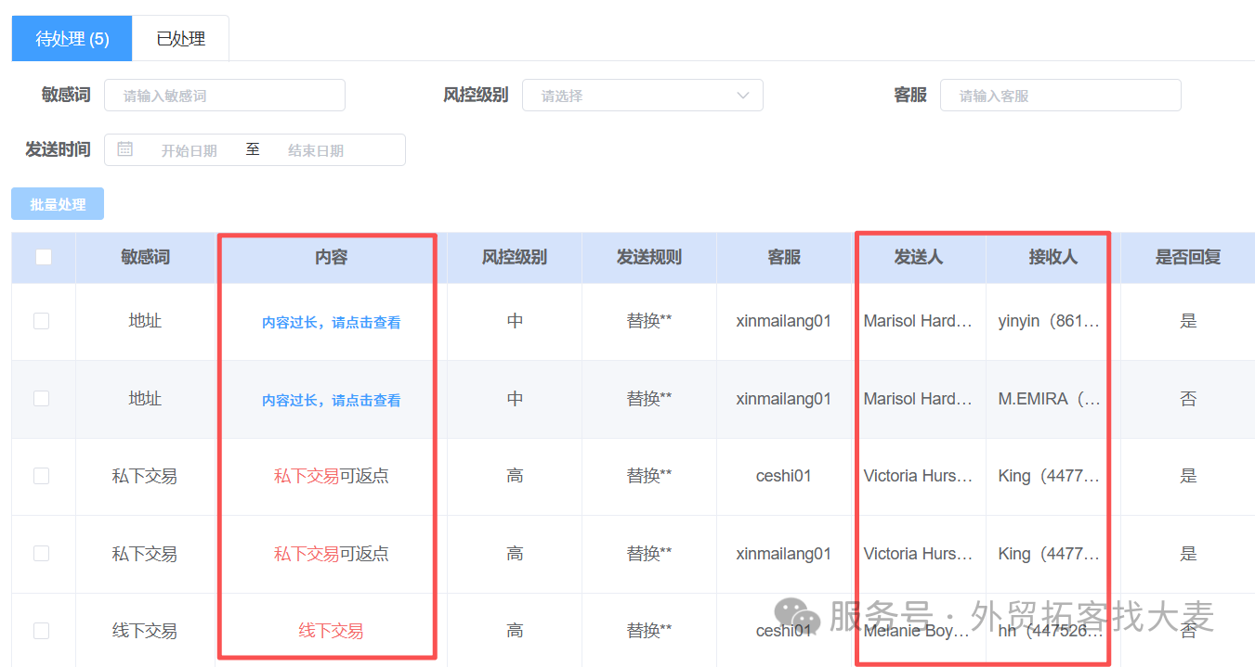The width and height of the screenshot is (1255, 667).
Task: Click the 发送规则 column header
Action: [x=649, y=257]
